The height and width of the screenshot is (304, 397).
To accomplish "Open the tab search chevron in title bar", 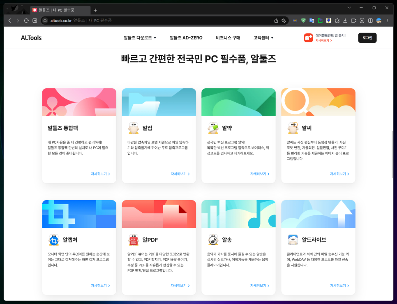I will [x=349, y=8].
